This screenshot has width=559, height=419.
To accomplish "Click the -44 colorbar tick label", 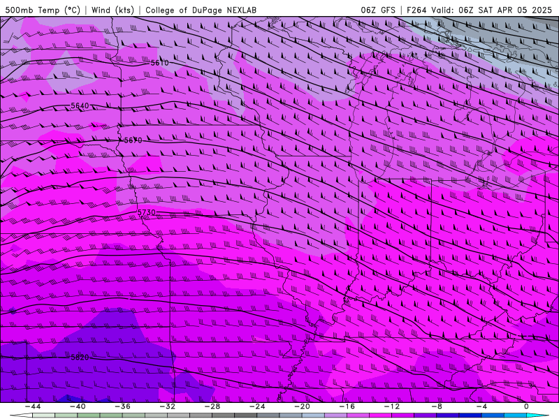I will pyautogui.click(x=33, y=406).
